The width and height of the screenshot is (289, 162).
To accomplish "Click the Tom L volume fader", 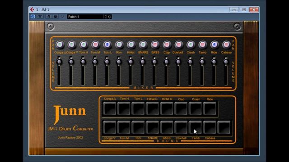I will coord(107,62).
